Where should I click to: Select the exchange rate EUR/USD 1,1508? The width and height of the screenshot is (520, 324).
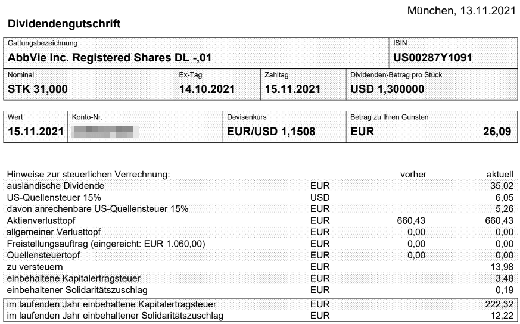[x=272, y=131]
